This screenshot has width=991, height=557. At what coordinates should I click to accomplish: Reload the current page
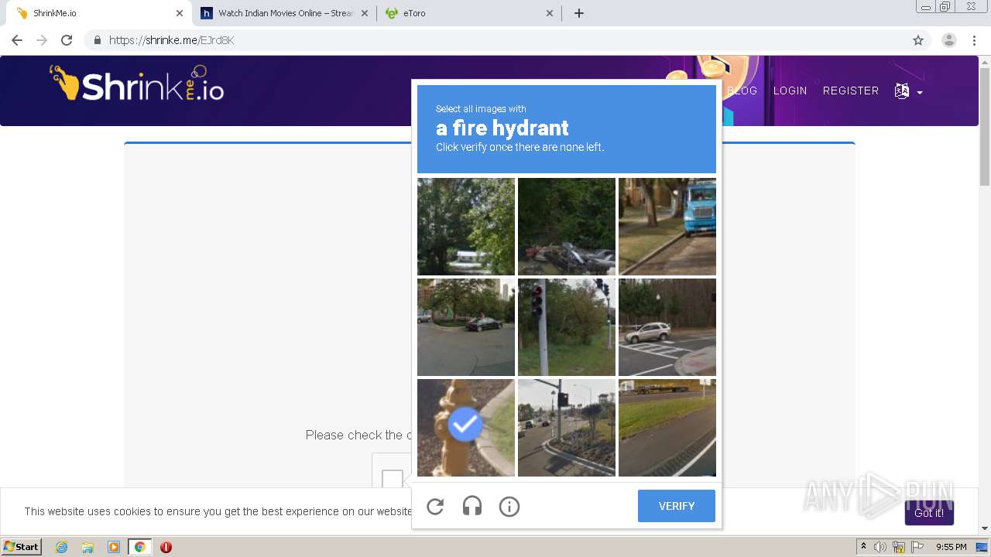[x=67, y=40]
